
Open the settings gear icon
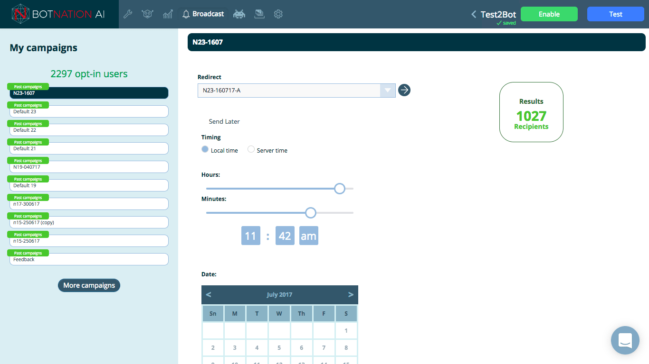[x=278, y=14]
